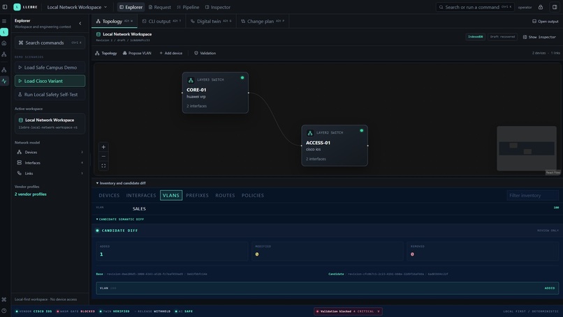The height and width of the screenshot is (317, 563).
Task: Click Propose VLAN in the toolbar
Action: [137, 53]
